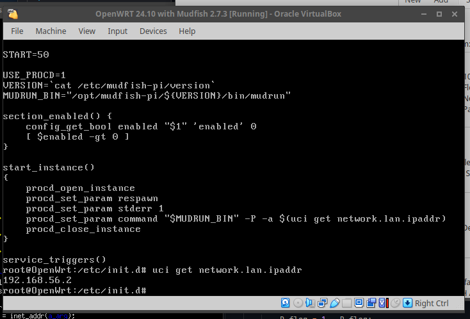
Task: Close the VirtualBox VM window
Action: point(455,14)
